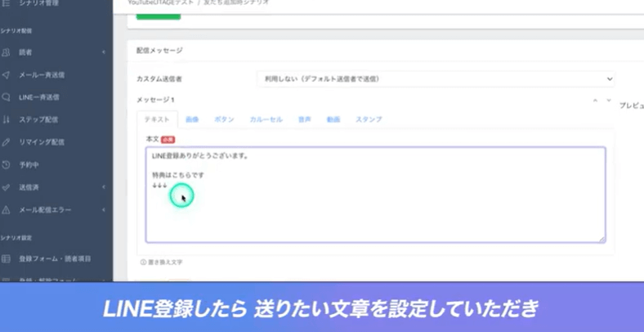Click the メール配信エラー warning triangle icon

(x=7, y=210)
